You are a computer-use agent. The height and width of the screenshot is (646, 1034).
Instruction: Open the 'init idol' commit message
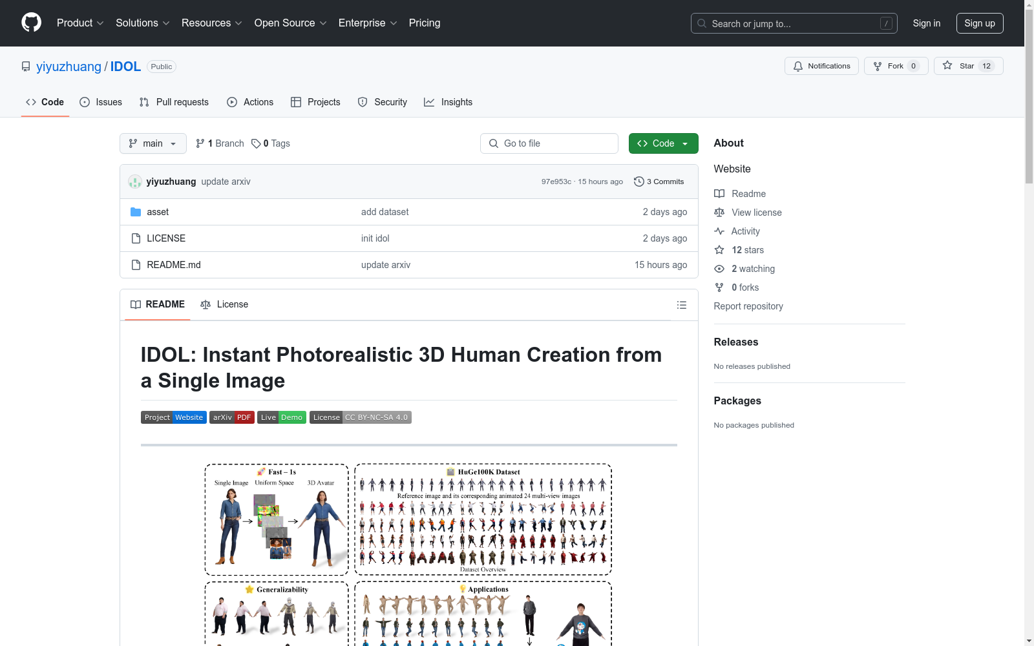click(375, 238)
